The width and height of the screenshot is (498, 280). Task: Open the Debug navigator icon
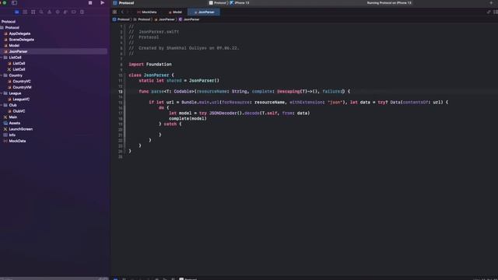tap(65, 12)
